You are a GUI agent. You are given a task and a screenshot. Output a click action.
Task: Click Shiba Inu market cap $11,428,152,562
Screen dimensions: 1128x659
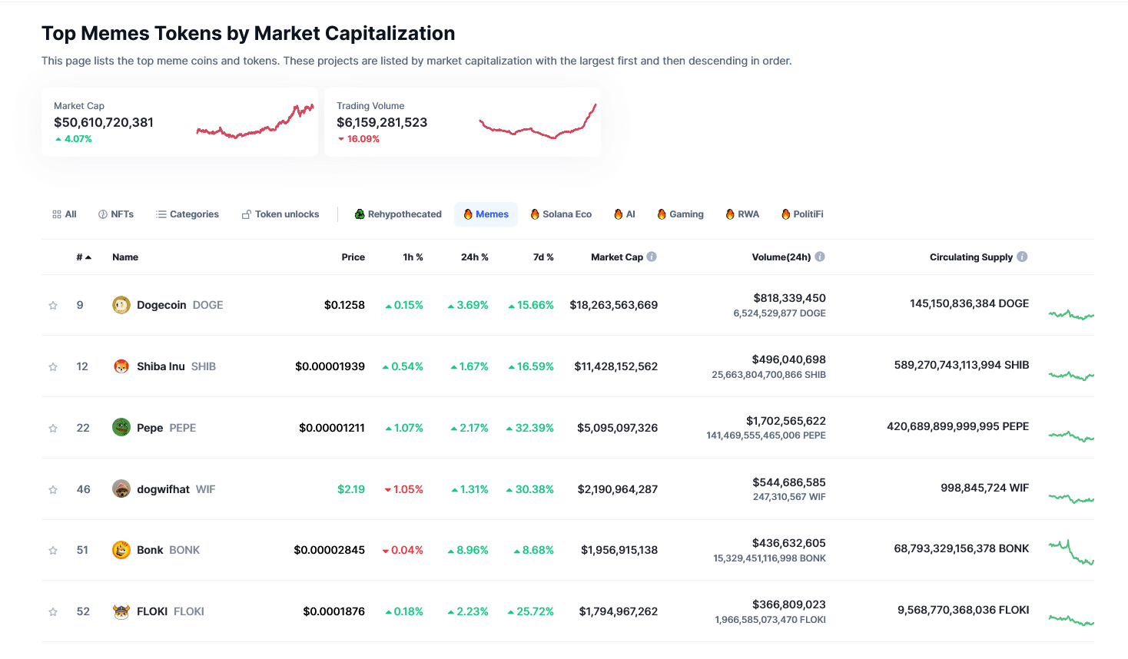pos(616,366)
